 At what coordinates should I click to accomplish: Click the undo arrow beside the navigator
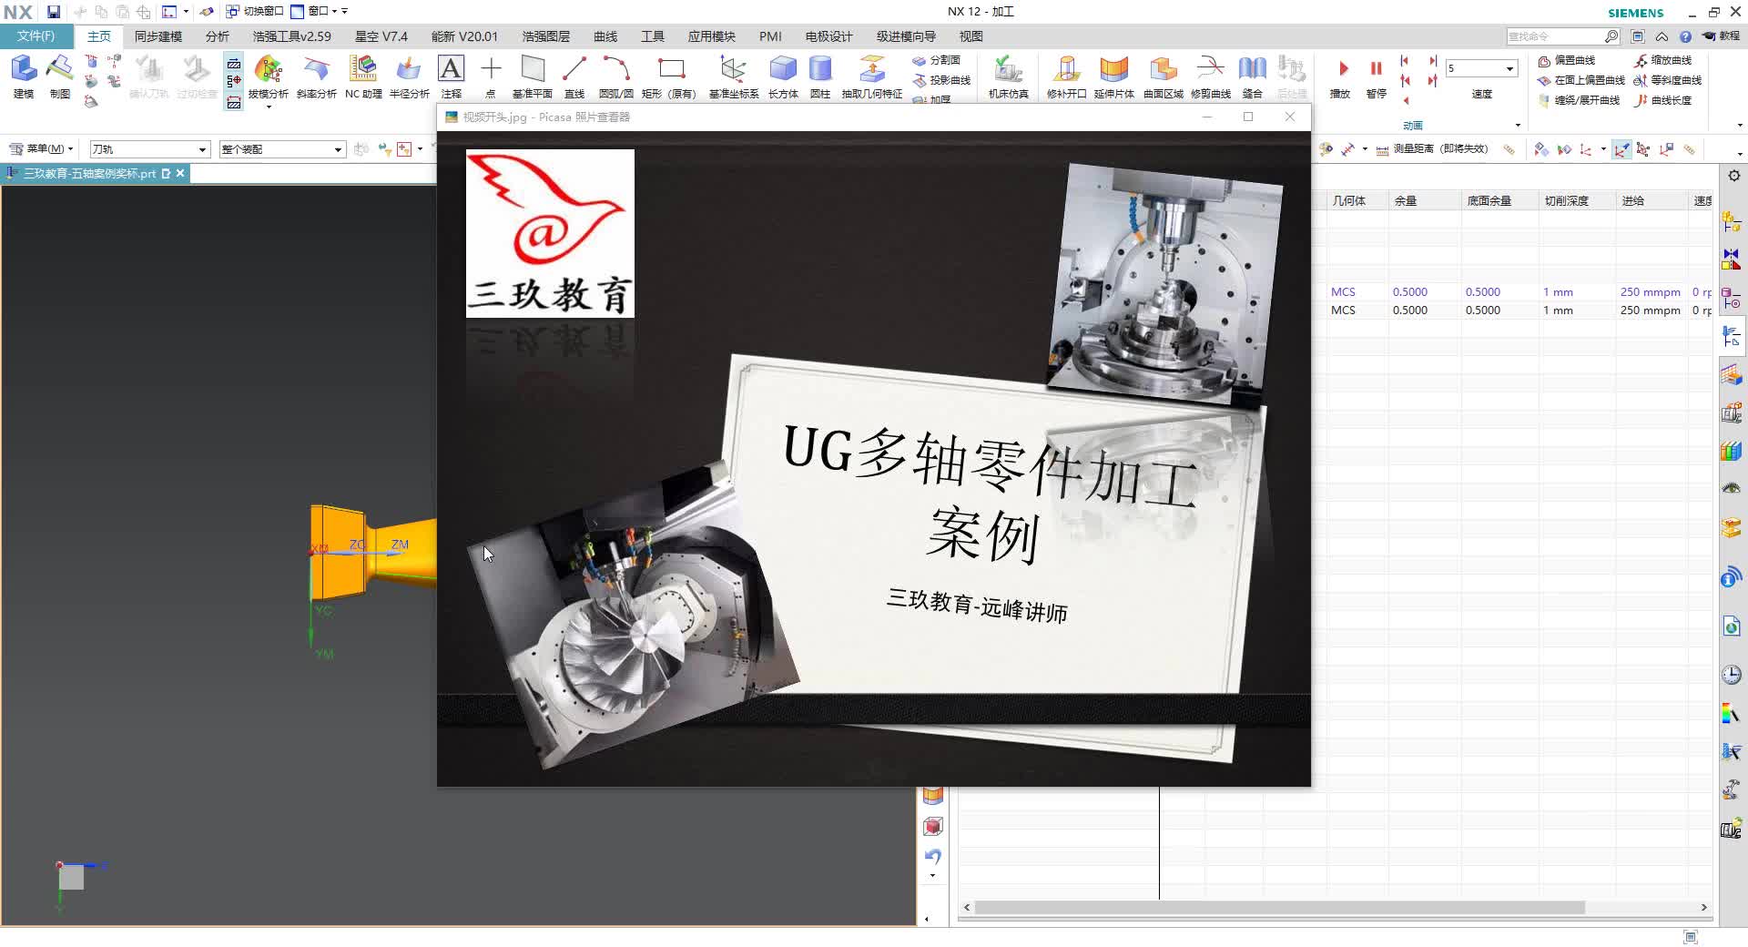tap(932, 857)
